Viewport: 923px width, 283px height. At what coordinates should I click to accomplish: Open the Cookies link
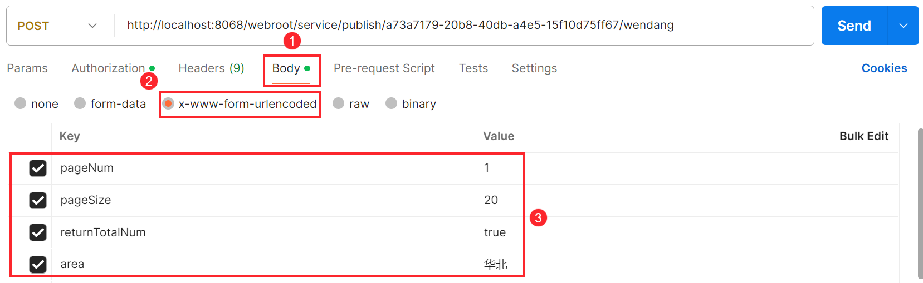884,68
